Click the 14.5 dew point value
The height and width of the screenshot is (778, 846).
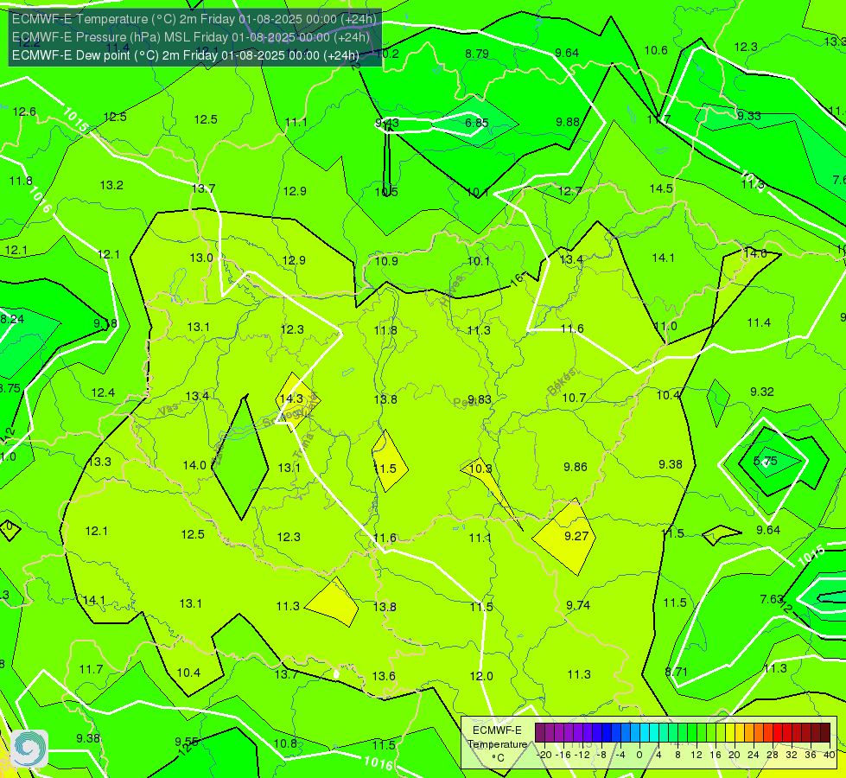point(661,188)
